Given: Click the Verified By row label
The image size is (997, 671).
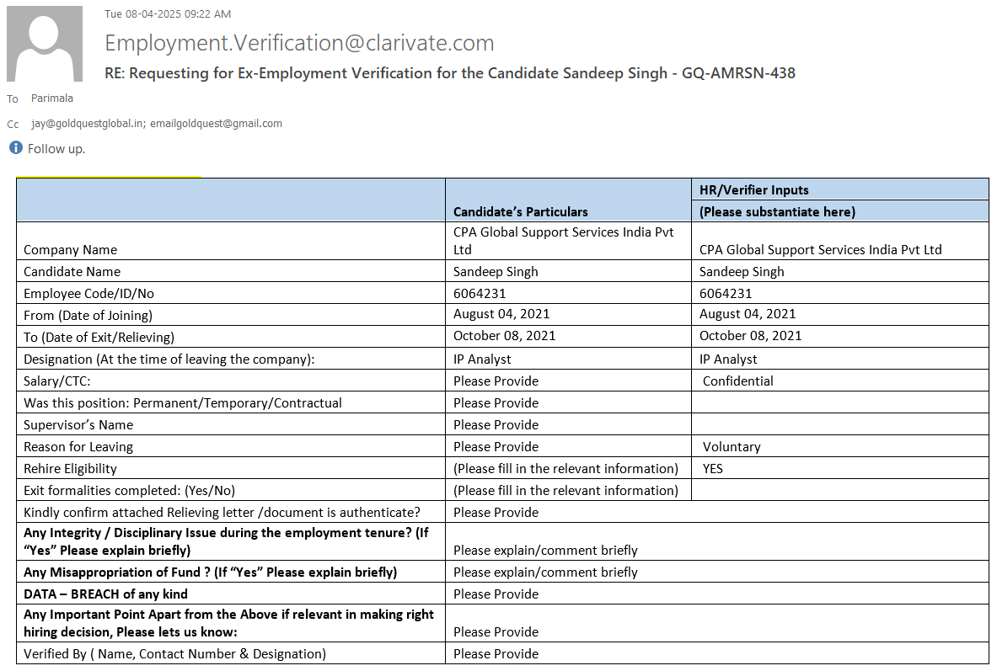Looking at the screenshot, I should click(x=174, y=654).
